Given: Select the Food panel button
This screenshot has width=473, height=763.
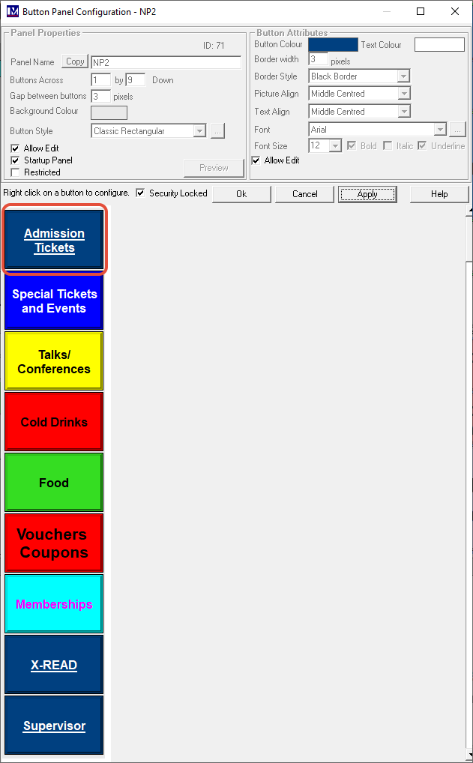Looking at the screenshot, I should coord(54,483).
